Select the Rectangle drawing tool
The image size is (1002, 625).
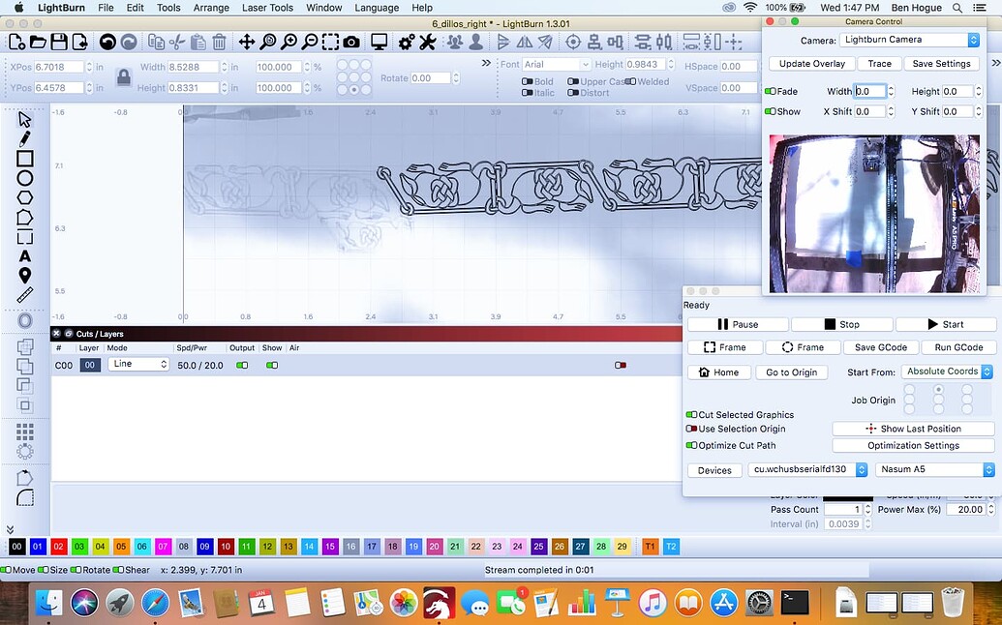(25, 159)
